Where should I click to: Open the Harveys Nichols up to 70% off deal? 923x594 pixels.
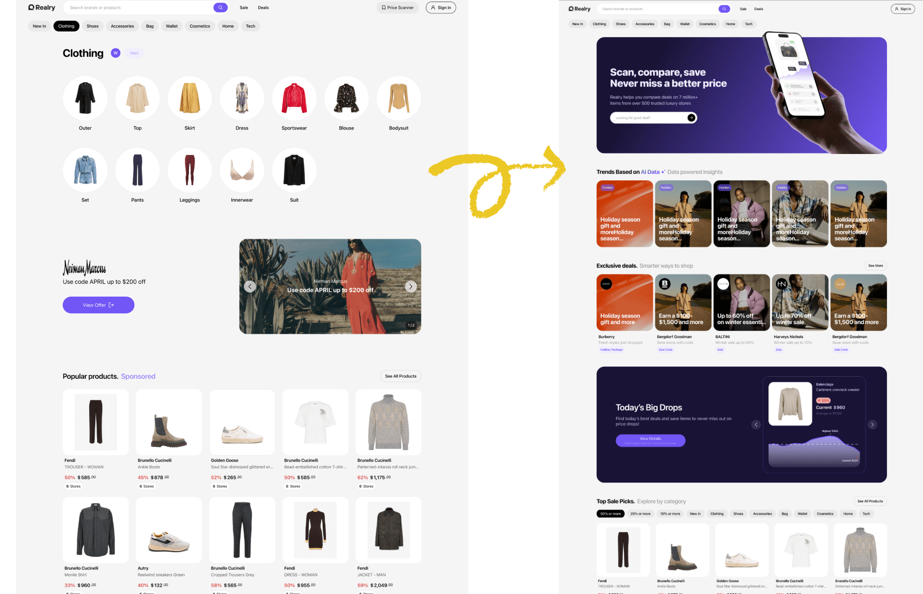[800, 313]
